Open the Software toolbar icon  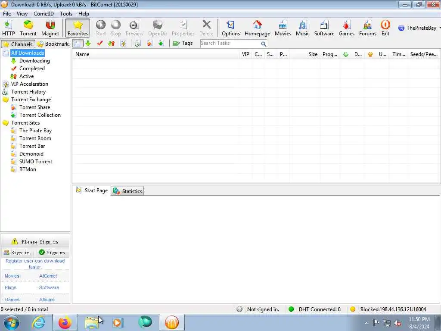[x=324, y=28]
